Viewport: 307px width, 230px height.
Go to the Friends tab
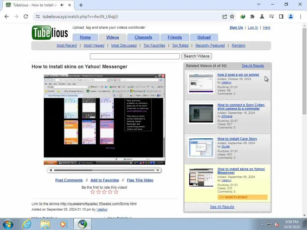175,37
